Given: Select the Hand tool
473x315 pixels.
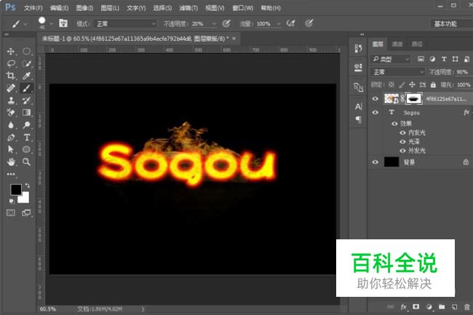Looking at the screenshot, I should pos(11,162).
